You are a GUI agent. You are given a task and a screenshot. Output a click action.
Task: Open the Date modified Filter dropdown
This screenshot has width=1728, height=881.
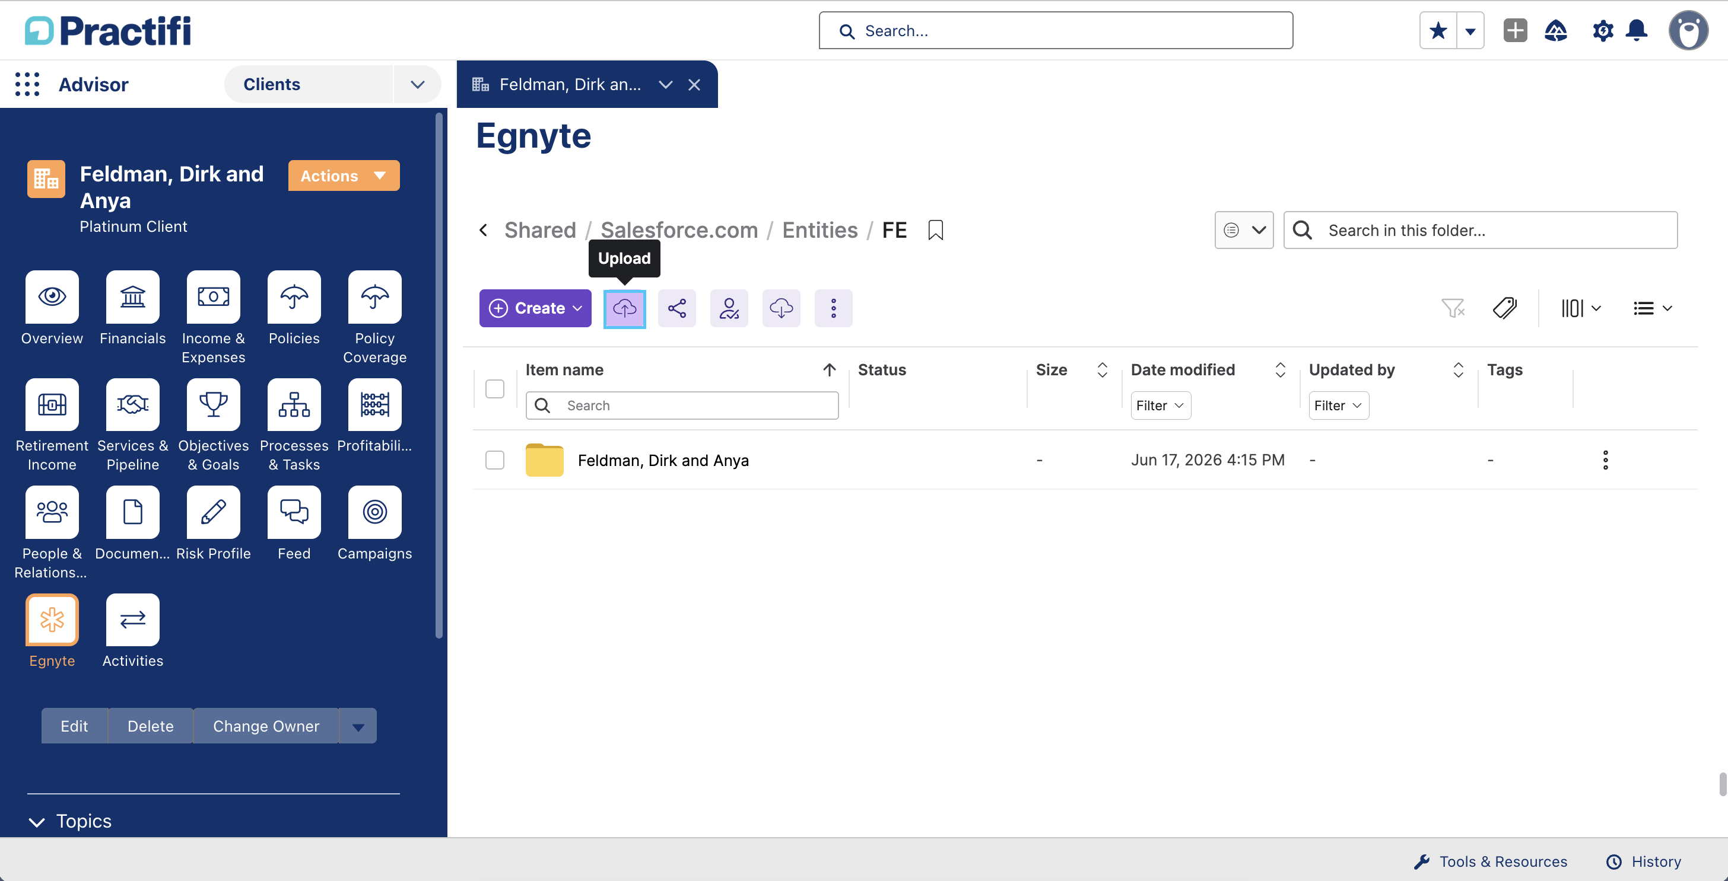[1160, 406]
